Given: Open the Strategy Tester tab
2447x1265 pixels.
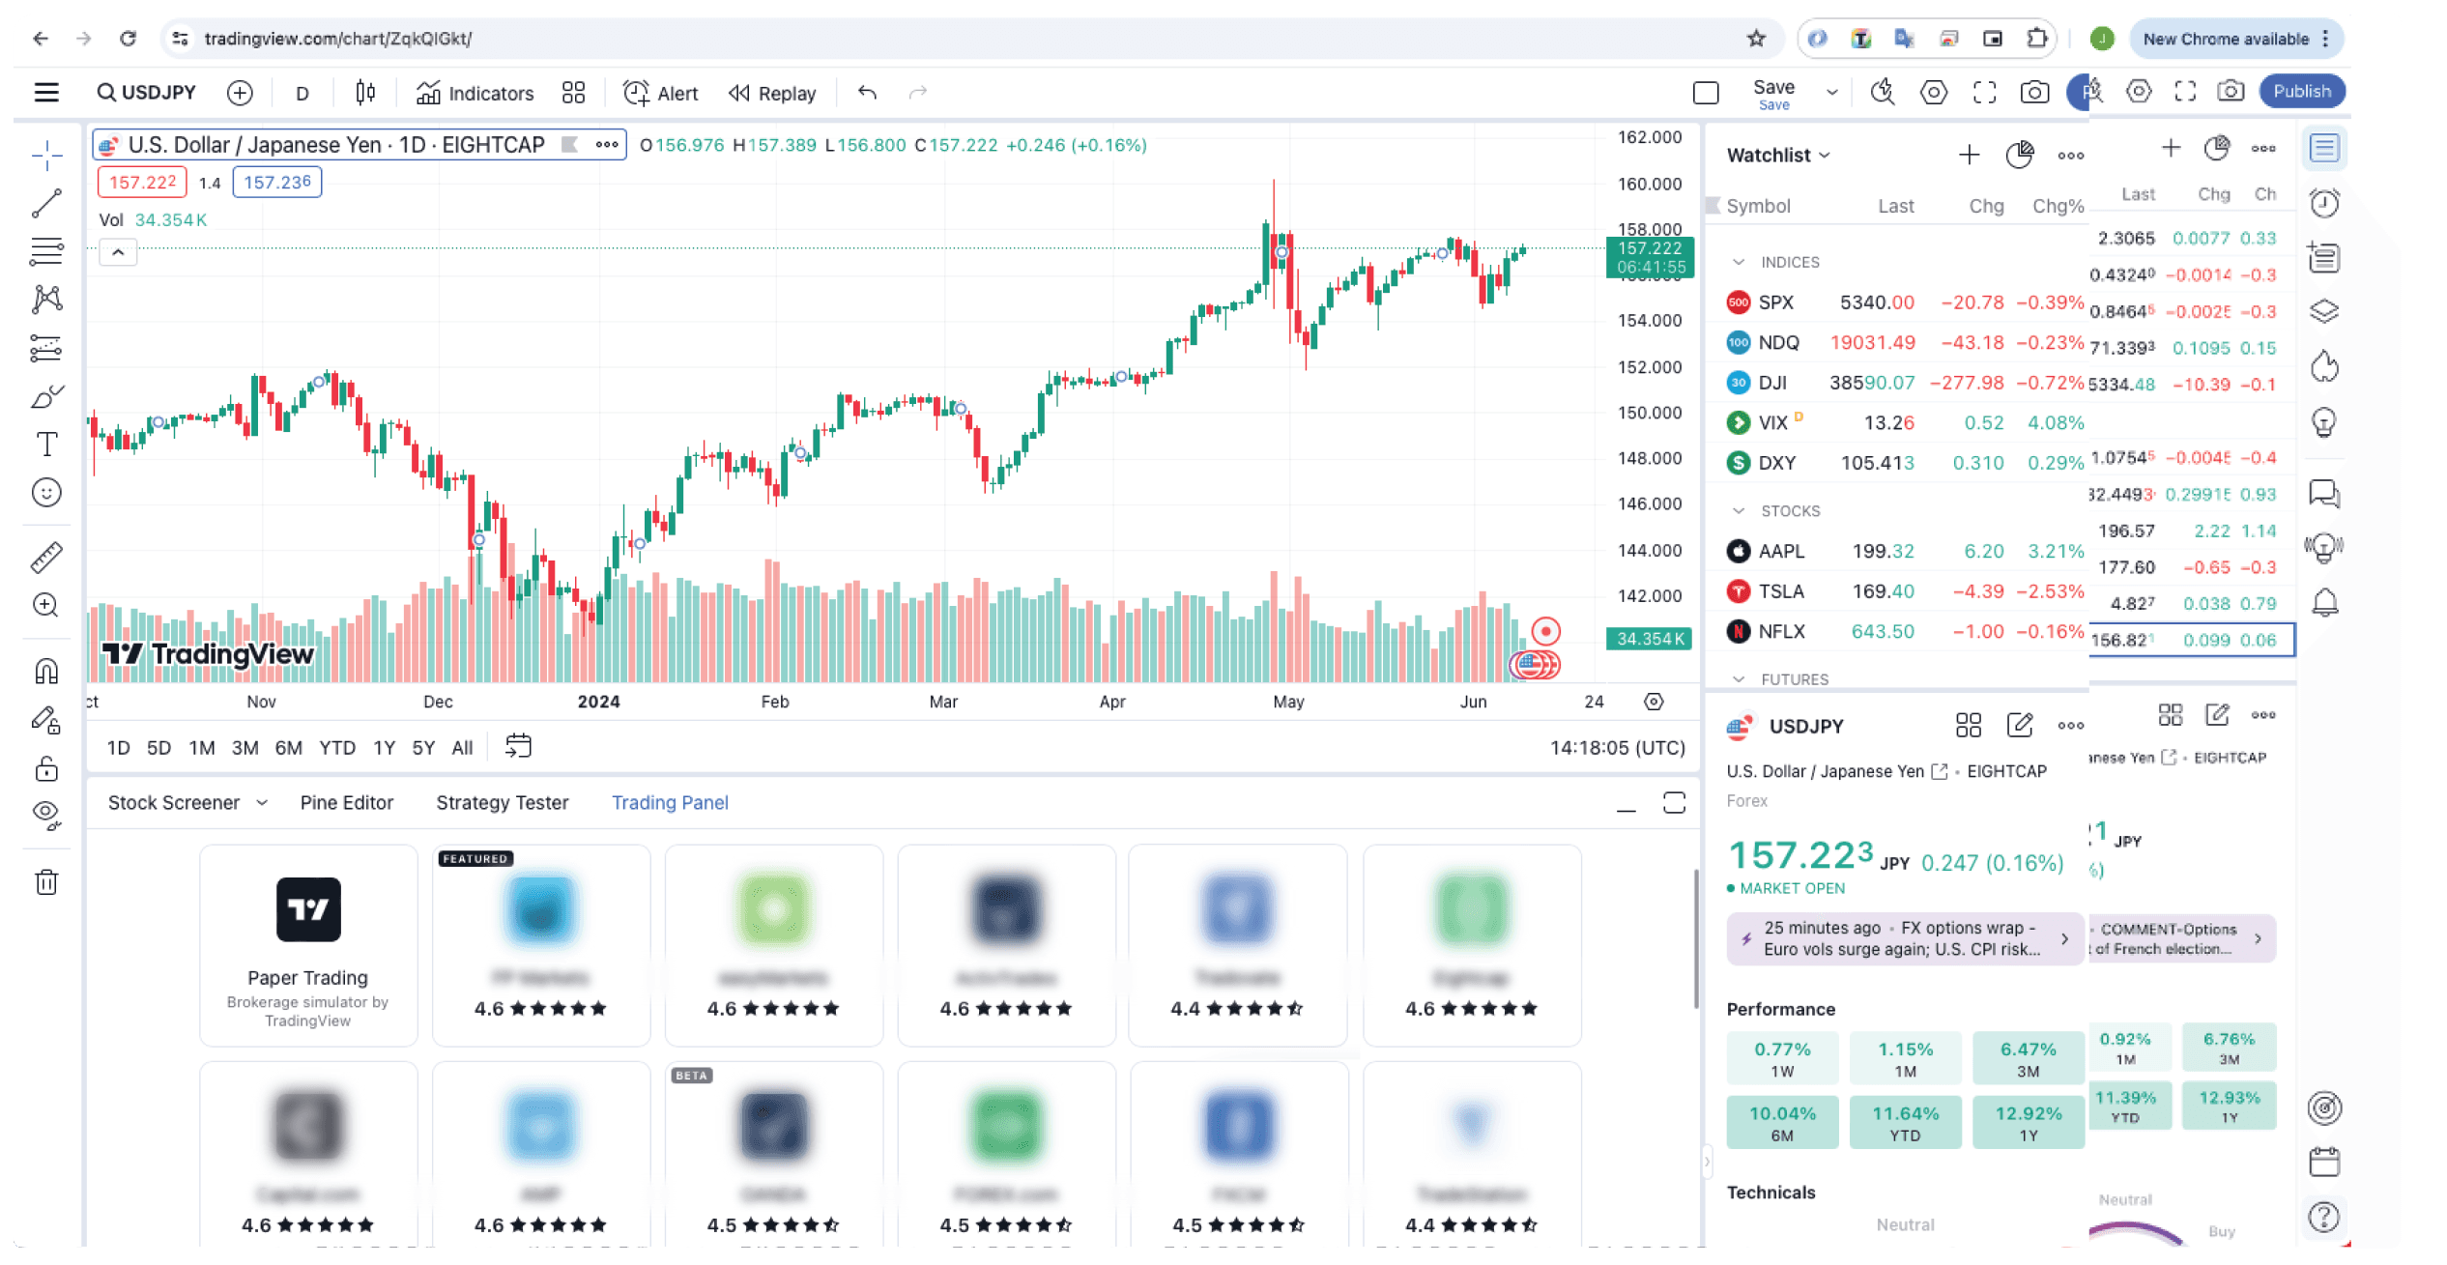Looking at the screenshot, I should pyautogui.click(x=502, y=803).
